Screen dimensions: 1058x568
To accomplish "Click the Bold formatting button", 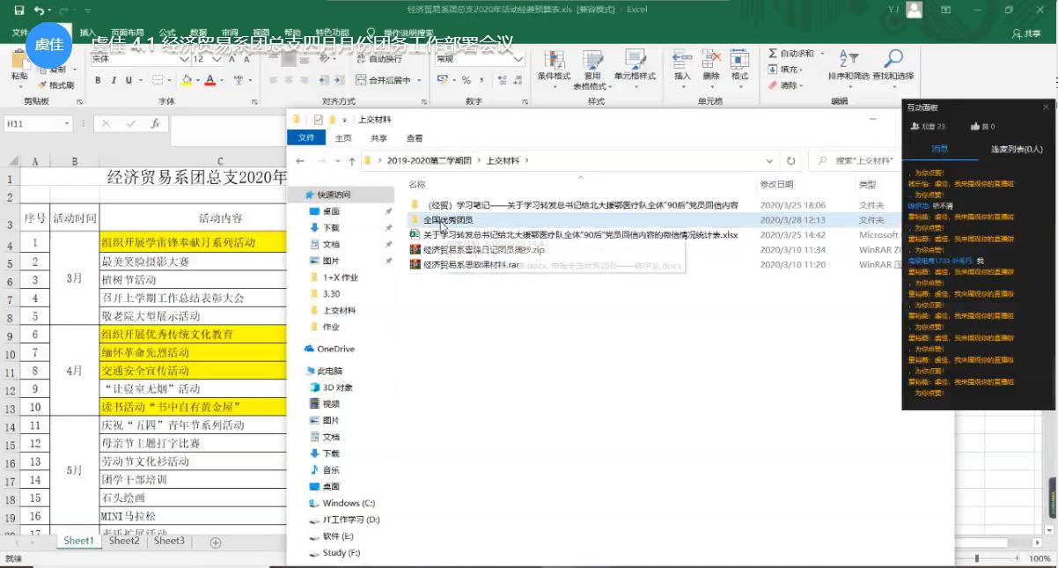I will click(99, 80).
